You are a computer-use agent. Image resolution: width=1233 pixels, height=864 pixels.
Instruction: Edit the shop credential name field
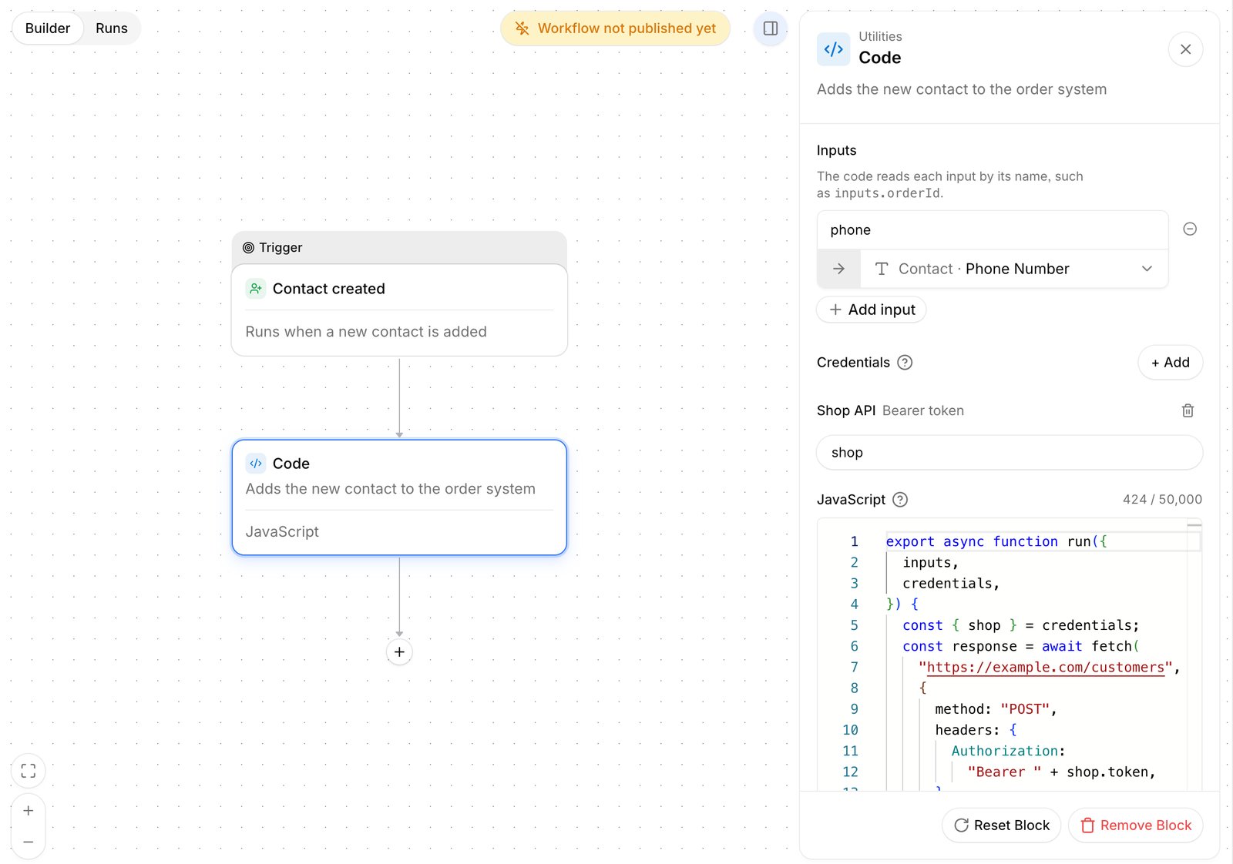point(1010,453)
